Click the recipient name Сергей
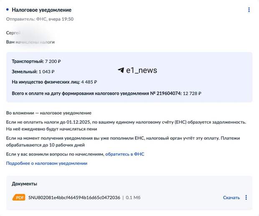Image resolution: width=259 pixels, height=216 pixels. pos(13,33)
